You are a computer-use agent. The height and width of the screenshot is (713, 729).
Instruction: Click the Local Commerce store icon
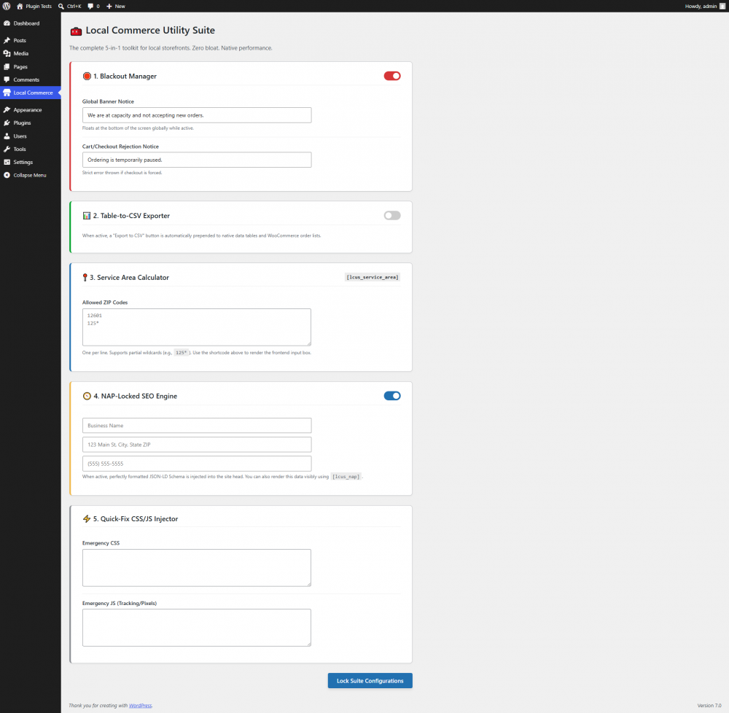coord(7,93)
